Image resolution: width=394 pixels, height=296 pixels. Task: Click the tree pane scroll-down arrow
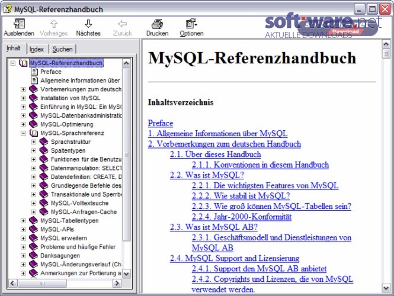click(126, 274)
